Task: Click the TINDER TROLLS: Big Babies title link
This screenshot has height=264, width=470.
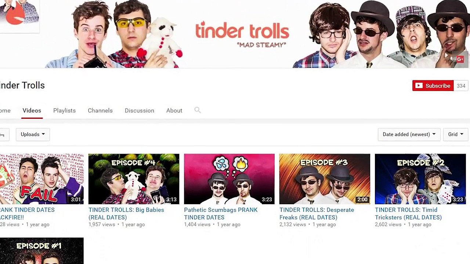Action: coord(126,213)
